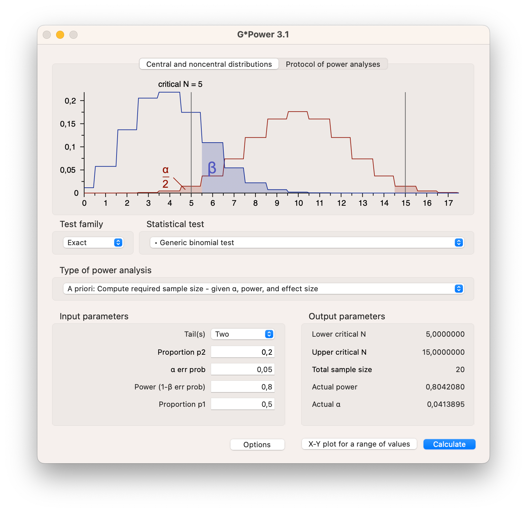Run the Calculate button

449,444
